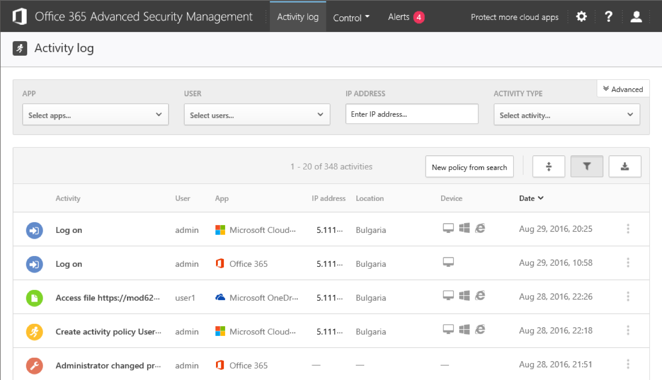Screen dimensions: 662x380
Task: Select the Log on arrow icon on first row
Action: (x=34, y=230)
